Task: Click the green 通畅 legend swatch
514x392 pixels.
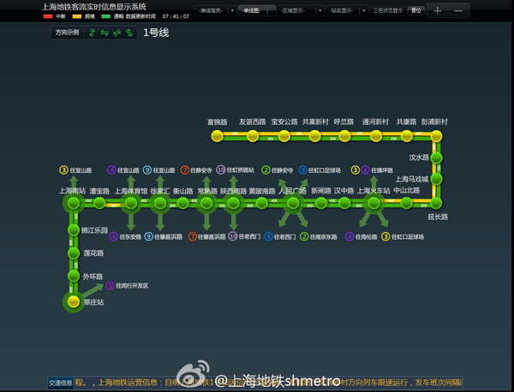Action: (x=106, y=16)
